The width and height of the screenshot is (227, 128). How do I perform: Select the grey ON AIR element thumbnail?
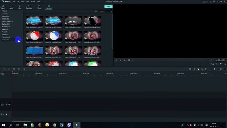(x=73, y=21)
